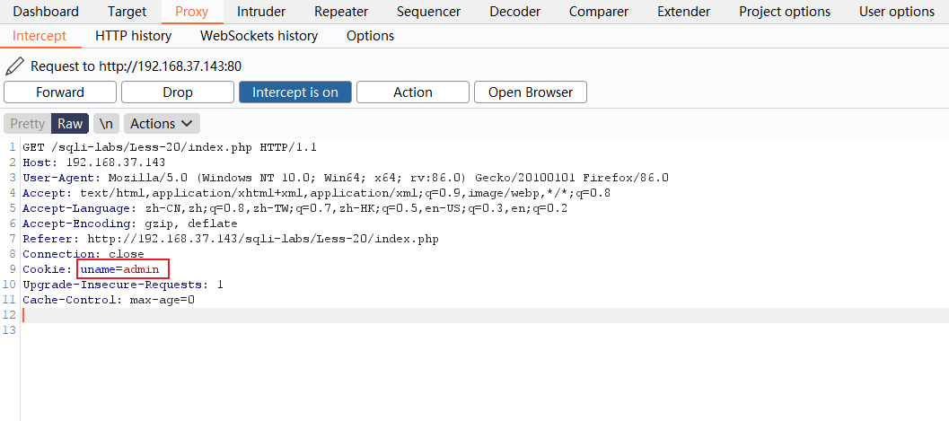Launch Open Browser
The image size is (949, 421).
click(x=531, y=92)
